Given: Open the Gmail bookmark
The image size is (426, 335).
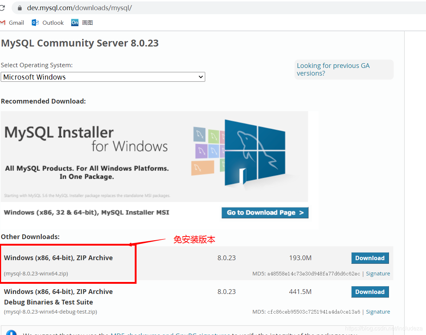Looking at the screenshot, I should pyautogui.click(x=12, y=23).
